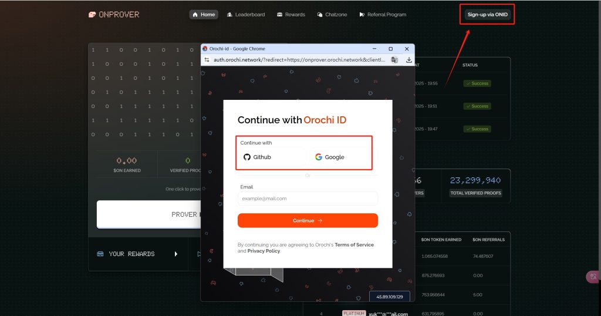Screen dimensions: 601x316
Task: Click the Success status for 19:47
Action: pyautogui.click(x=477, y=129)
